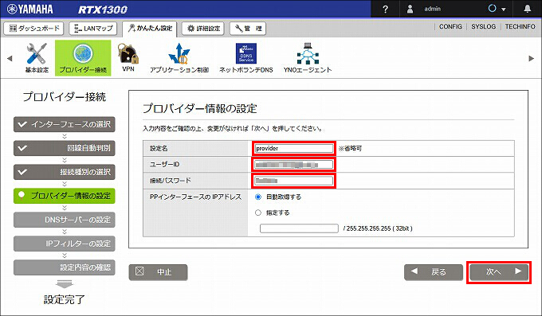Open the help question mark icon
This screenshot has height=316, width=542.
[x=386, y=10]
